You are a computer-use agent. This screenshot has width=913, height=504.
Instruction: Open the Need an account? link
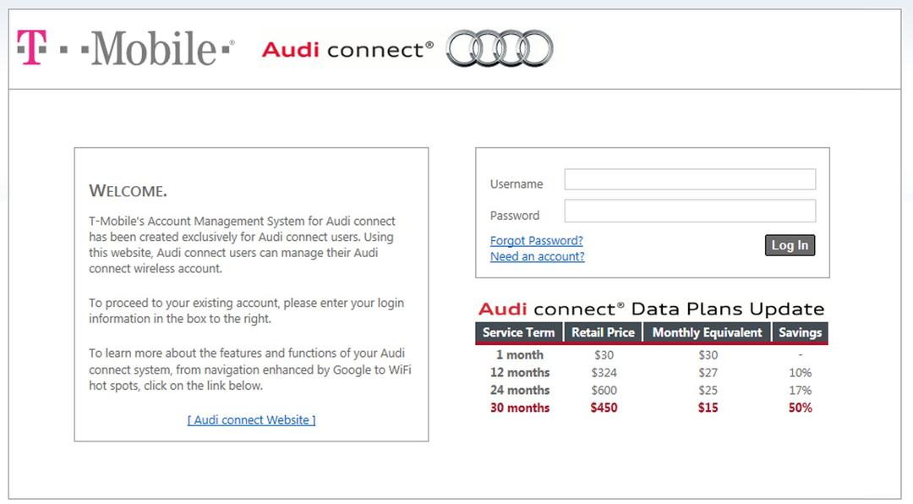click(537, 256)
